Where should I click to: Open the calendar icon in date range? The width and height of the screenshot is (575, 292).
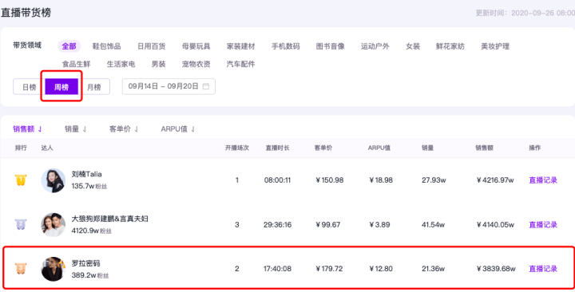(x=206, y=86)
